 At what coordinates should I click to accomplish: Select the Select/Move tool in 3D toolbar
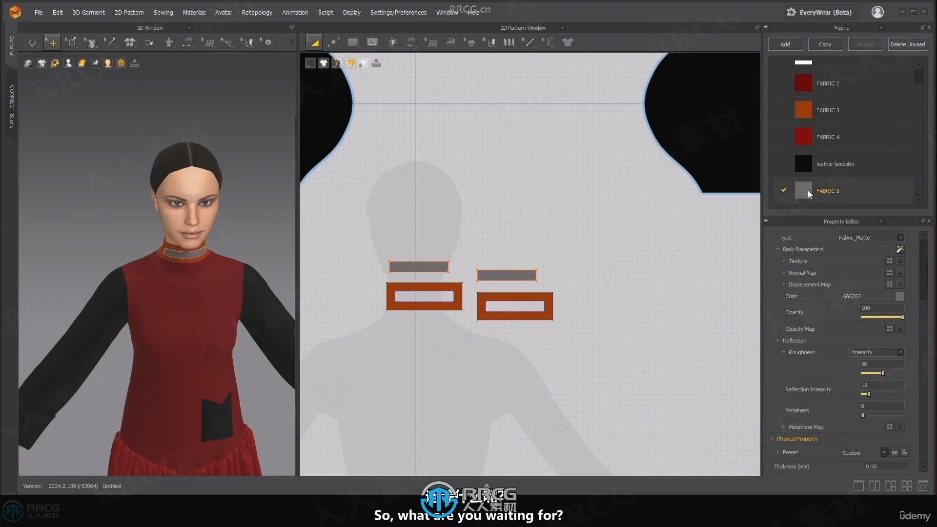[52, 43]
